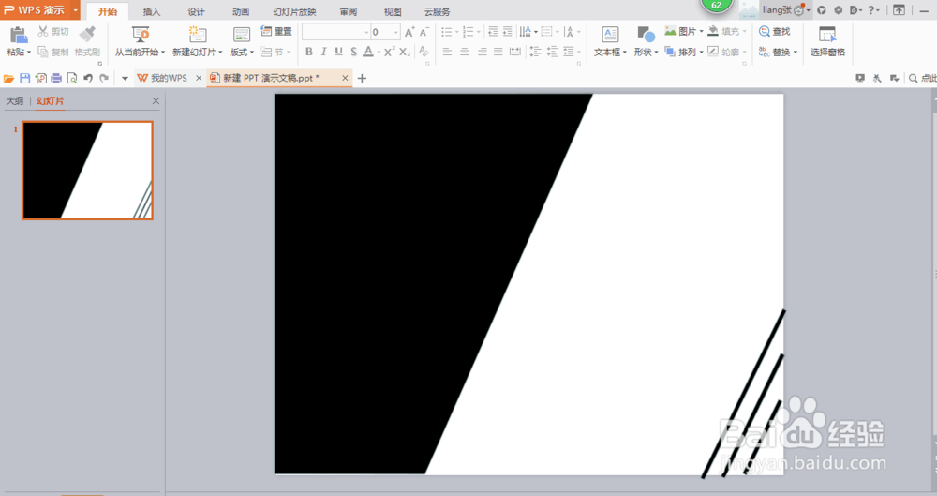The width and height of the screenshot is (937, 496).
Task: Apply bullet list icon
Action: (446, 32)
